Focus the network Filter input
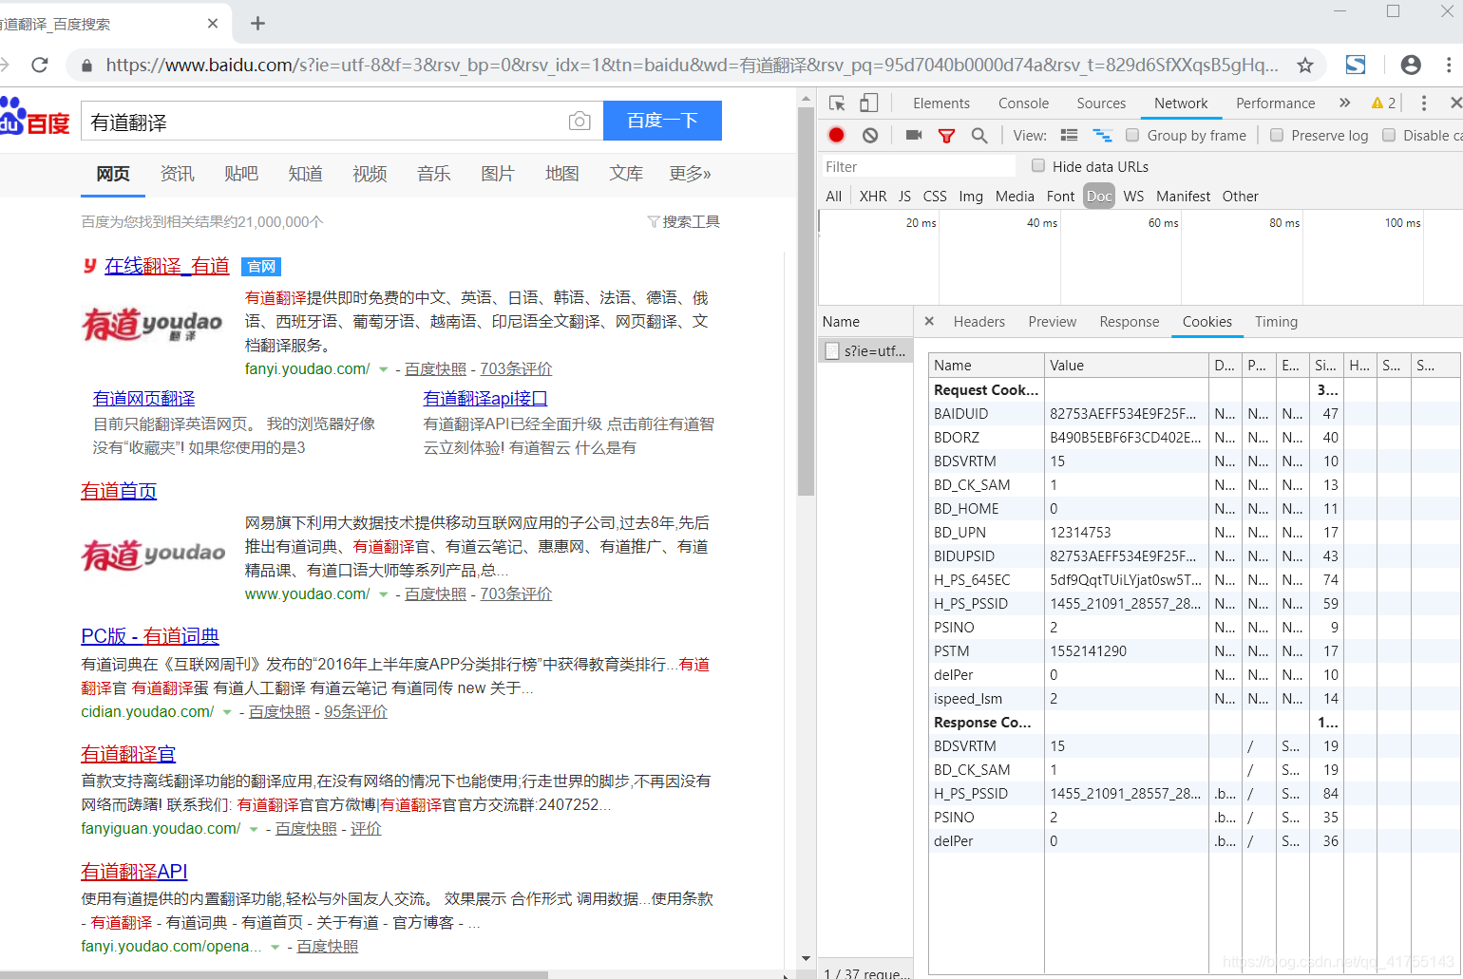1463x979 pixels. click(x=919, y=166)
